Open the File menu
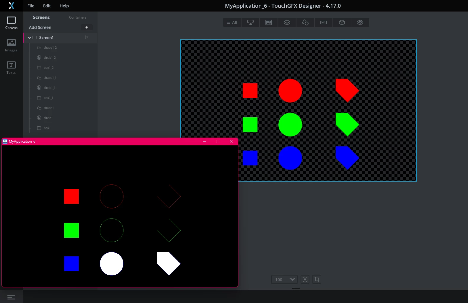The image size is (468, 303). [x=31, y=6]
